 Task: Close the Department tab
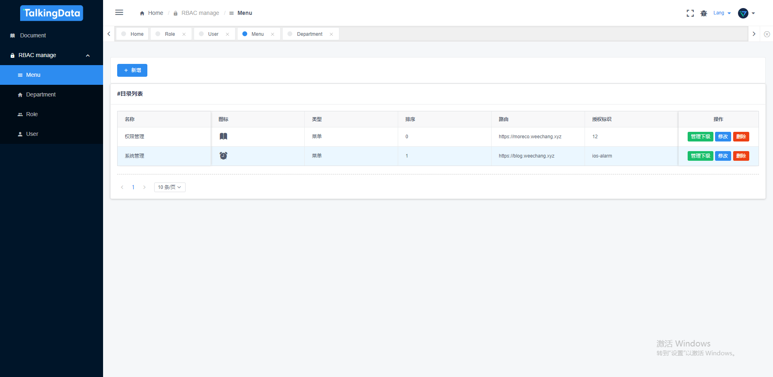pyautogui.click(x=331, y=34)
